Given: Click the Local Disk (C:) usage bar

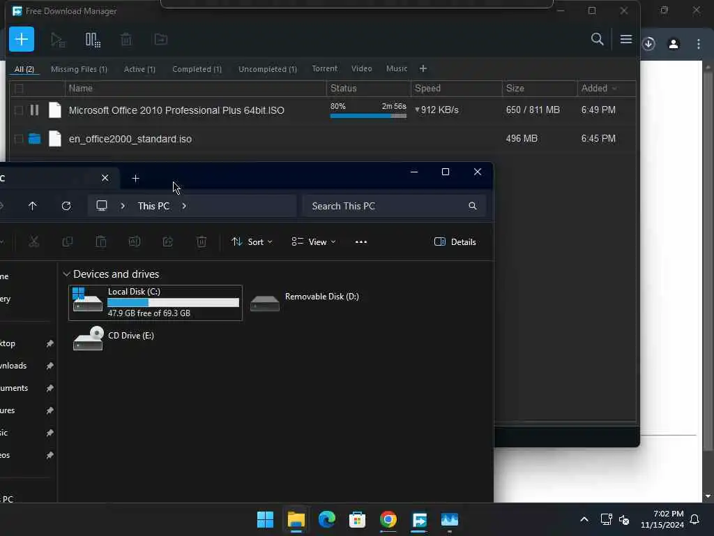Looking at the screenshot, I should 173,303.
